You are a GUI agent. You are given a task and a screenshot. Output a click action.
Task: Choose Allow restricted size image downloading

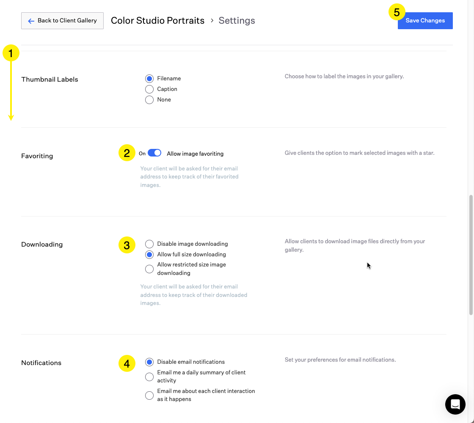149,269
